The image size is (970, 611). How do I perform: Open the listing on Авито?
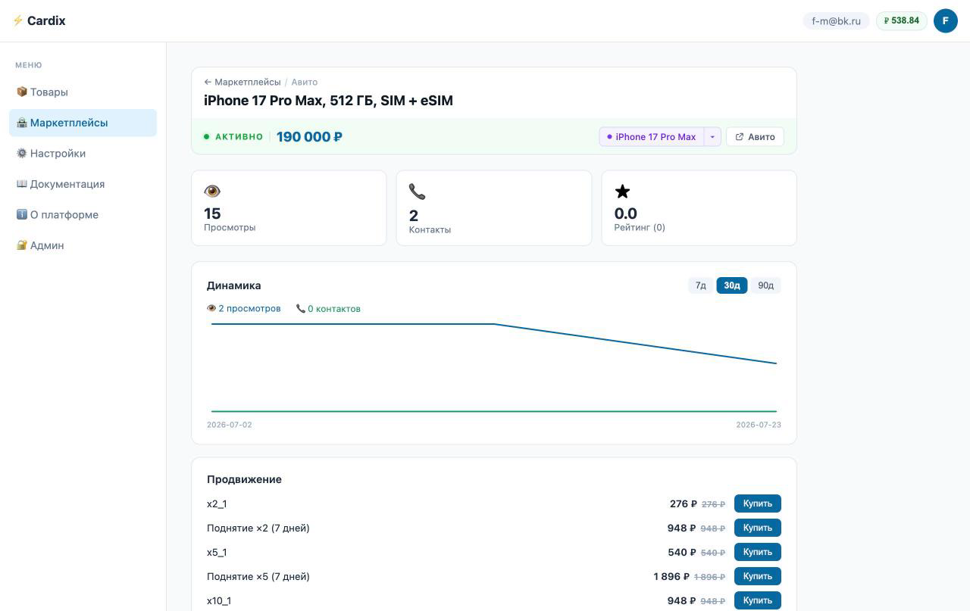(x=756, y=137)
